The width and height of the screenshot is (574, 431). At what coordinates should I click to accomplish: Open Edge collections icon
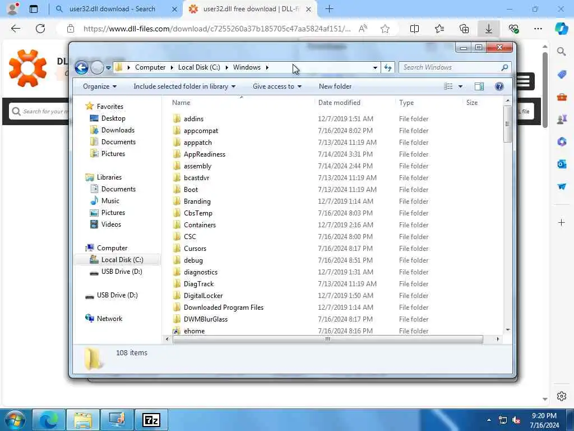(x=464, y=29)
